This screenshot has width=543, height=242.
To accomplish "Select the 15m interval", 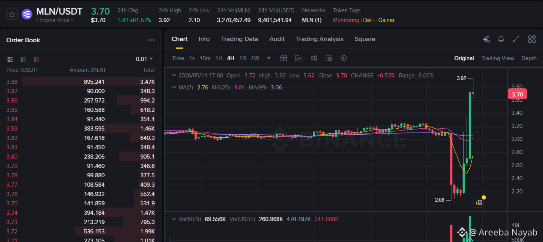I will [205, 58].
